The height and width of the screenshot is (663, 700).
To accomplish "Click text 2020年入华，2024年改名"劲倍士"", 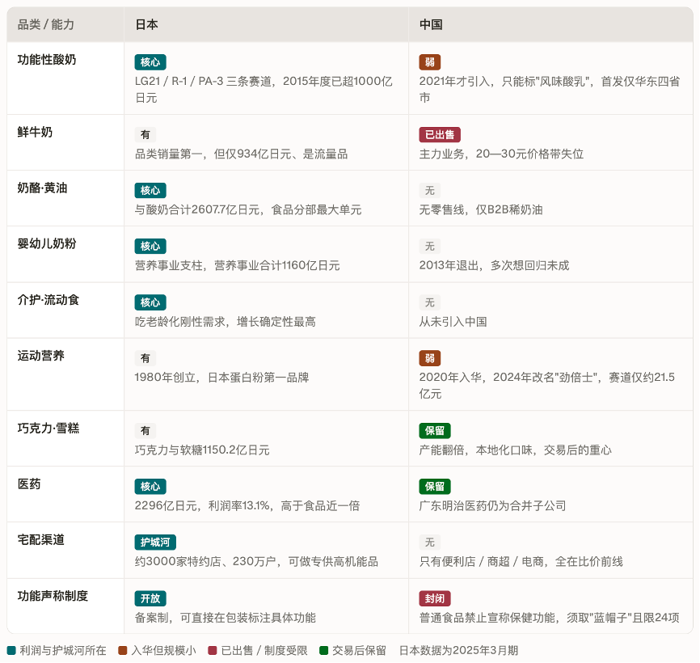I will (x=508, y=378).
